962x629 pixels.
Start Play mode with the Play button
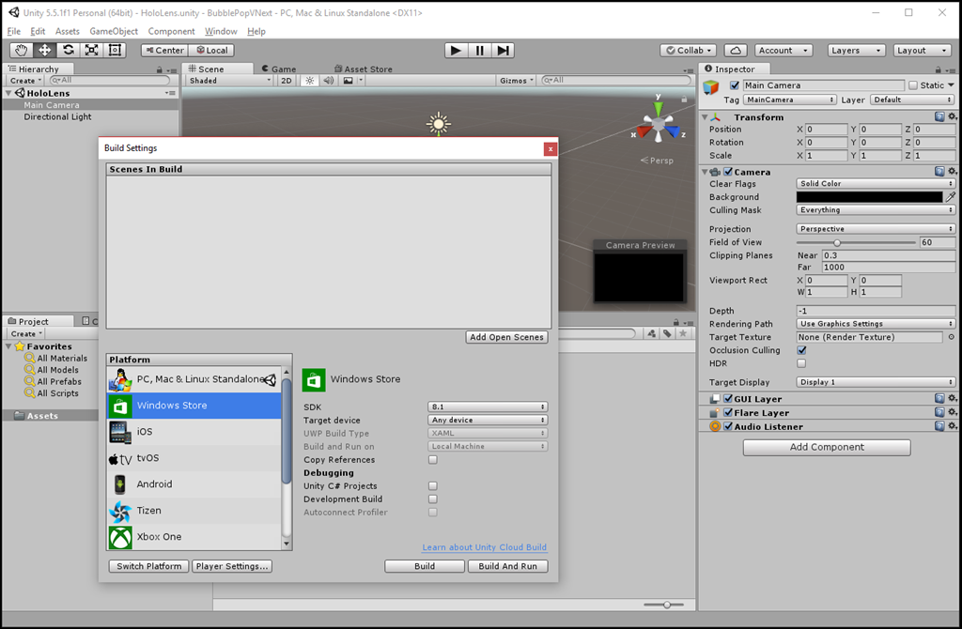pos(456,51)
